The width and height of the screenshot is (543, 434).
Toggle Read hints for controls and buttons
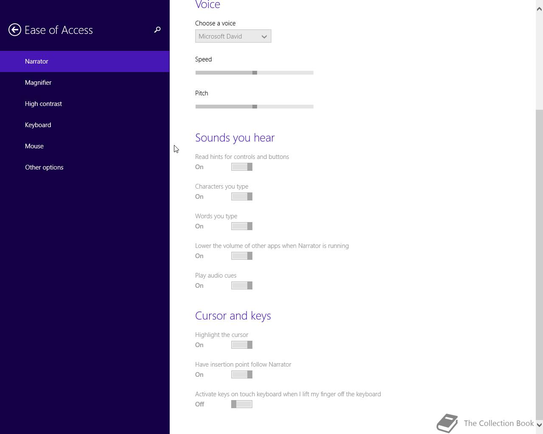(242, 167)
